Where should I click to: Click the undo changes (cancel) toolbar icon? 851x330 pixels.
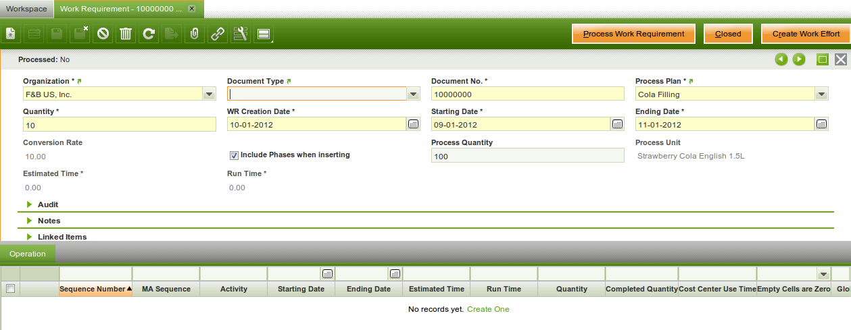point(103,34)
